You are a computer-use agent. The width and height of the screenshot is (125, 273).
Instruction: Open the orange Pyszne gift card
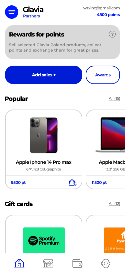[114, 240]
